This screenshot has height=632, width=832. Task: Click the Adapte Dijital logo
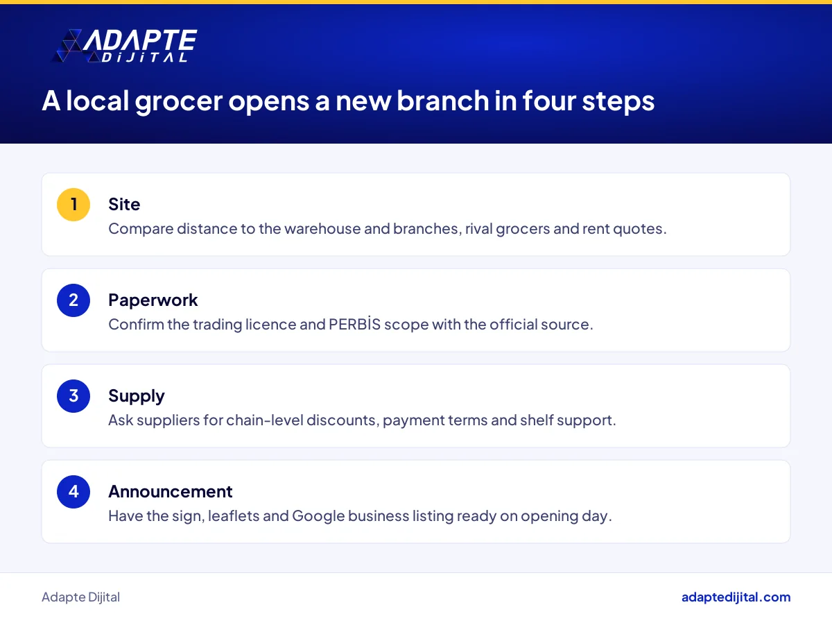tap(125, 46)
